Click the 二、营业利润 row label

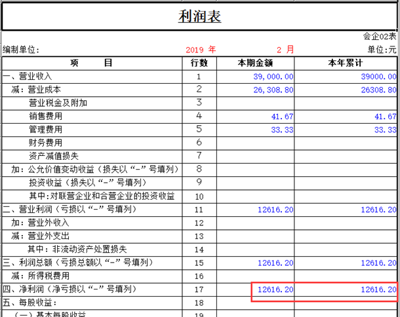coord(70,209)
